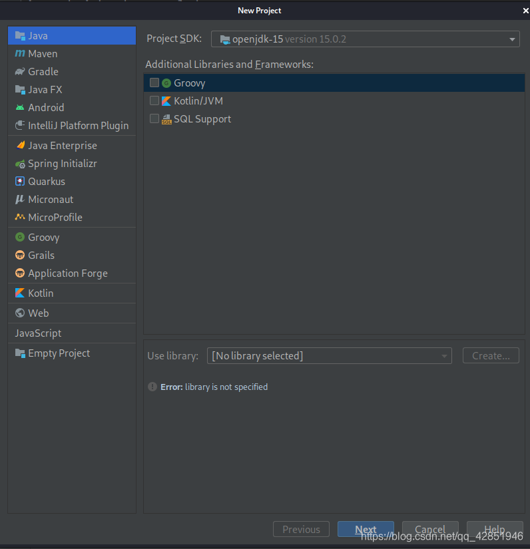Choose Java Enterprise project type
The height and width of the screenshot is (549, 530).
pos(62,146)
